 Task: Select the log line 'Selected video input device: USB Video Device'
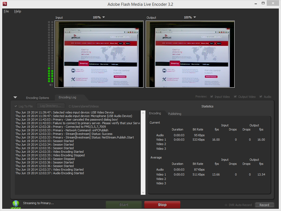point(64,112)
